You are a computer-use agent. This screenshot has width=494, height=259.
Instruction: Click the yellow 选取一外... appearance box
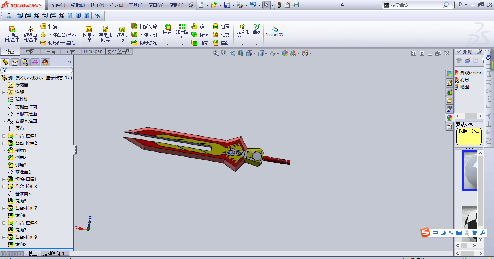469,136
